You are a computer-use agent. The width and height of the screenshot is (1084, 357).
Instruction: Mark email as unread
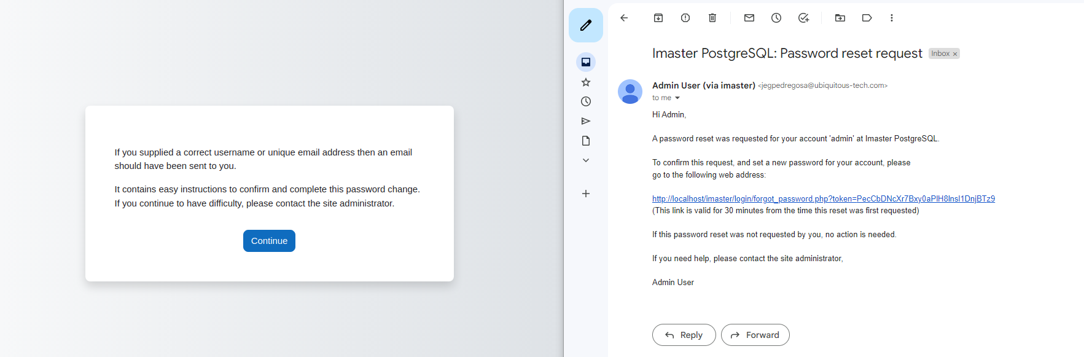(749, 18)
